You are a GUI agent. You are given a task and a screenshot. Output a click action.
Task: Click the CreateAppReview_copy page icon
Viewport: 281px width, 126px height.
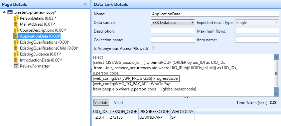(x=10, y=12)
